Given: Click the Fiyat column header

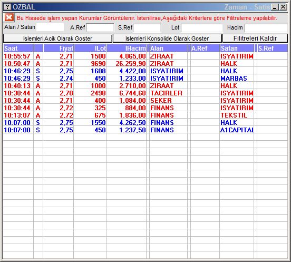Looking at the screenshot, I should 59,48.
